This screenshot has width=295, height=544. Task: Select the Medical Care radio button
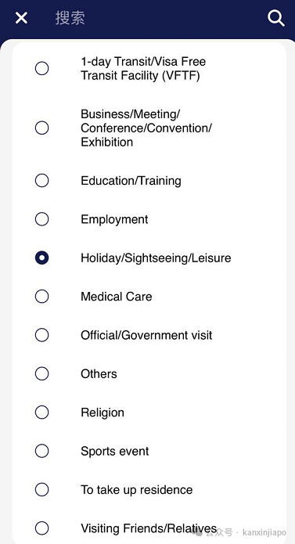click(x=42, y=297)
